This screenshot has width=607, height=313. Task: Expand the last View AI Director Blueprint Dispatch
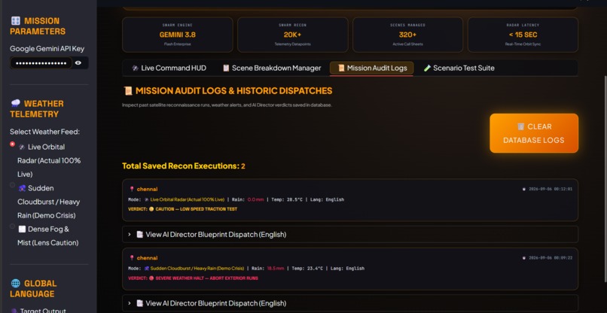click(350, 303)
